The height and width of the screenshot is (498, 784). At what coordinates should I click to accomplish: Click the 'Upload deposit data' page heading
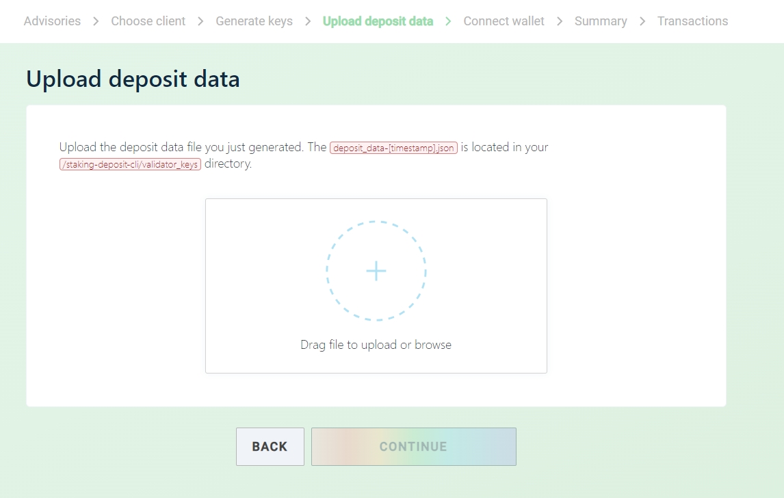coord(133,79)
